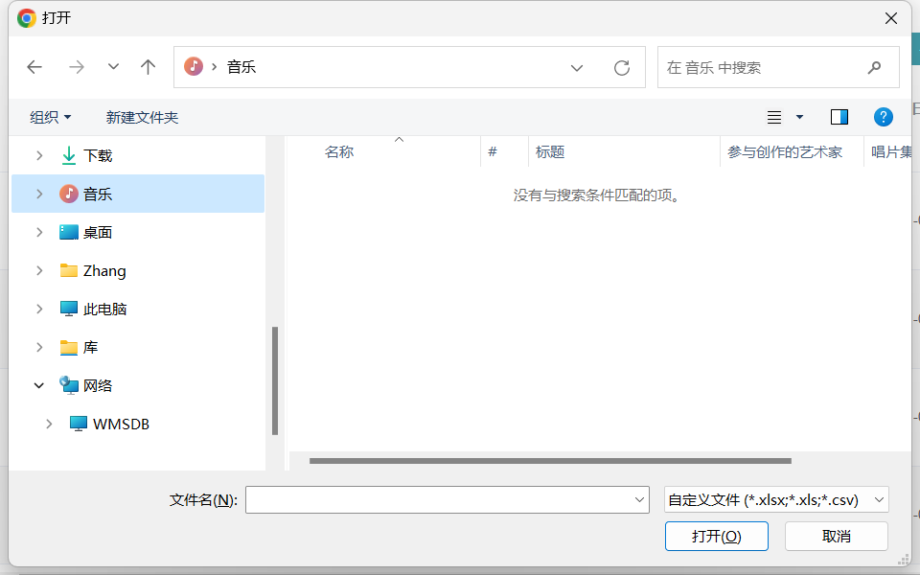Click the navigation pane vertical scrollbar
920x575 pixels.
tap(275, 380)
